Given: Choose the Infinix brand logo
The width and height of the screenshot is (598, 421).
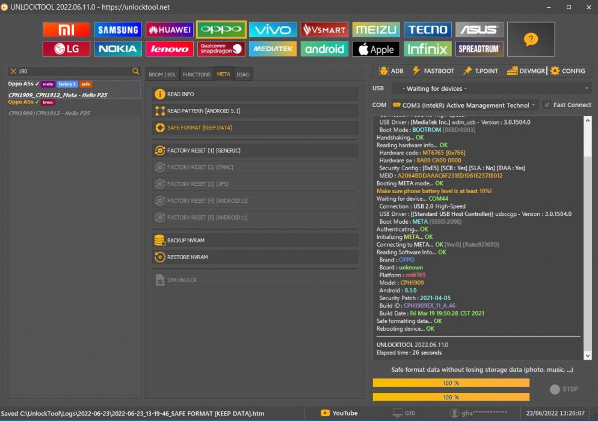Looking at the screenshot, I should click(428, 49).
